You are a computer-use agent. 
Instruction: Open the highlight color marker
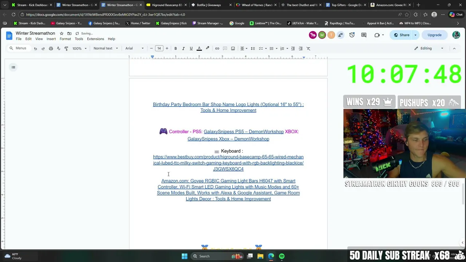click(x=208, y=48)
